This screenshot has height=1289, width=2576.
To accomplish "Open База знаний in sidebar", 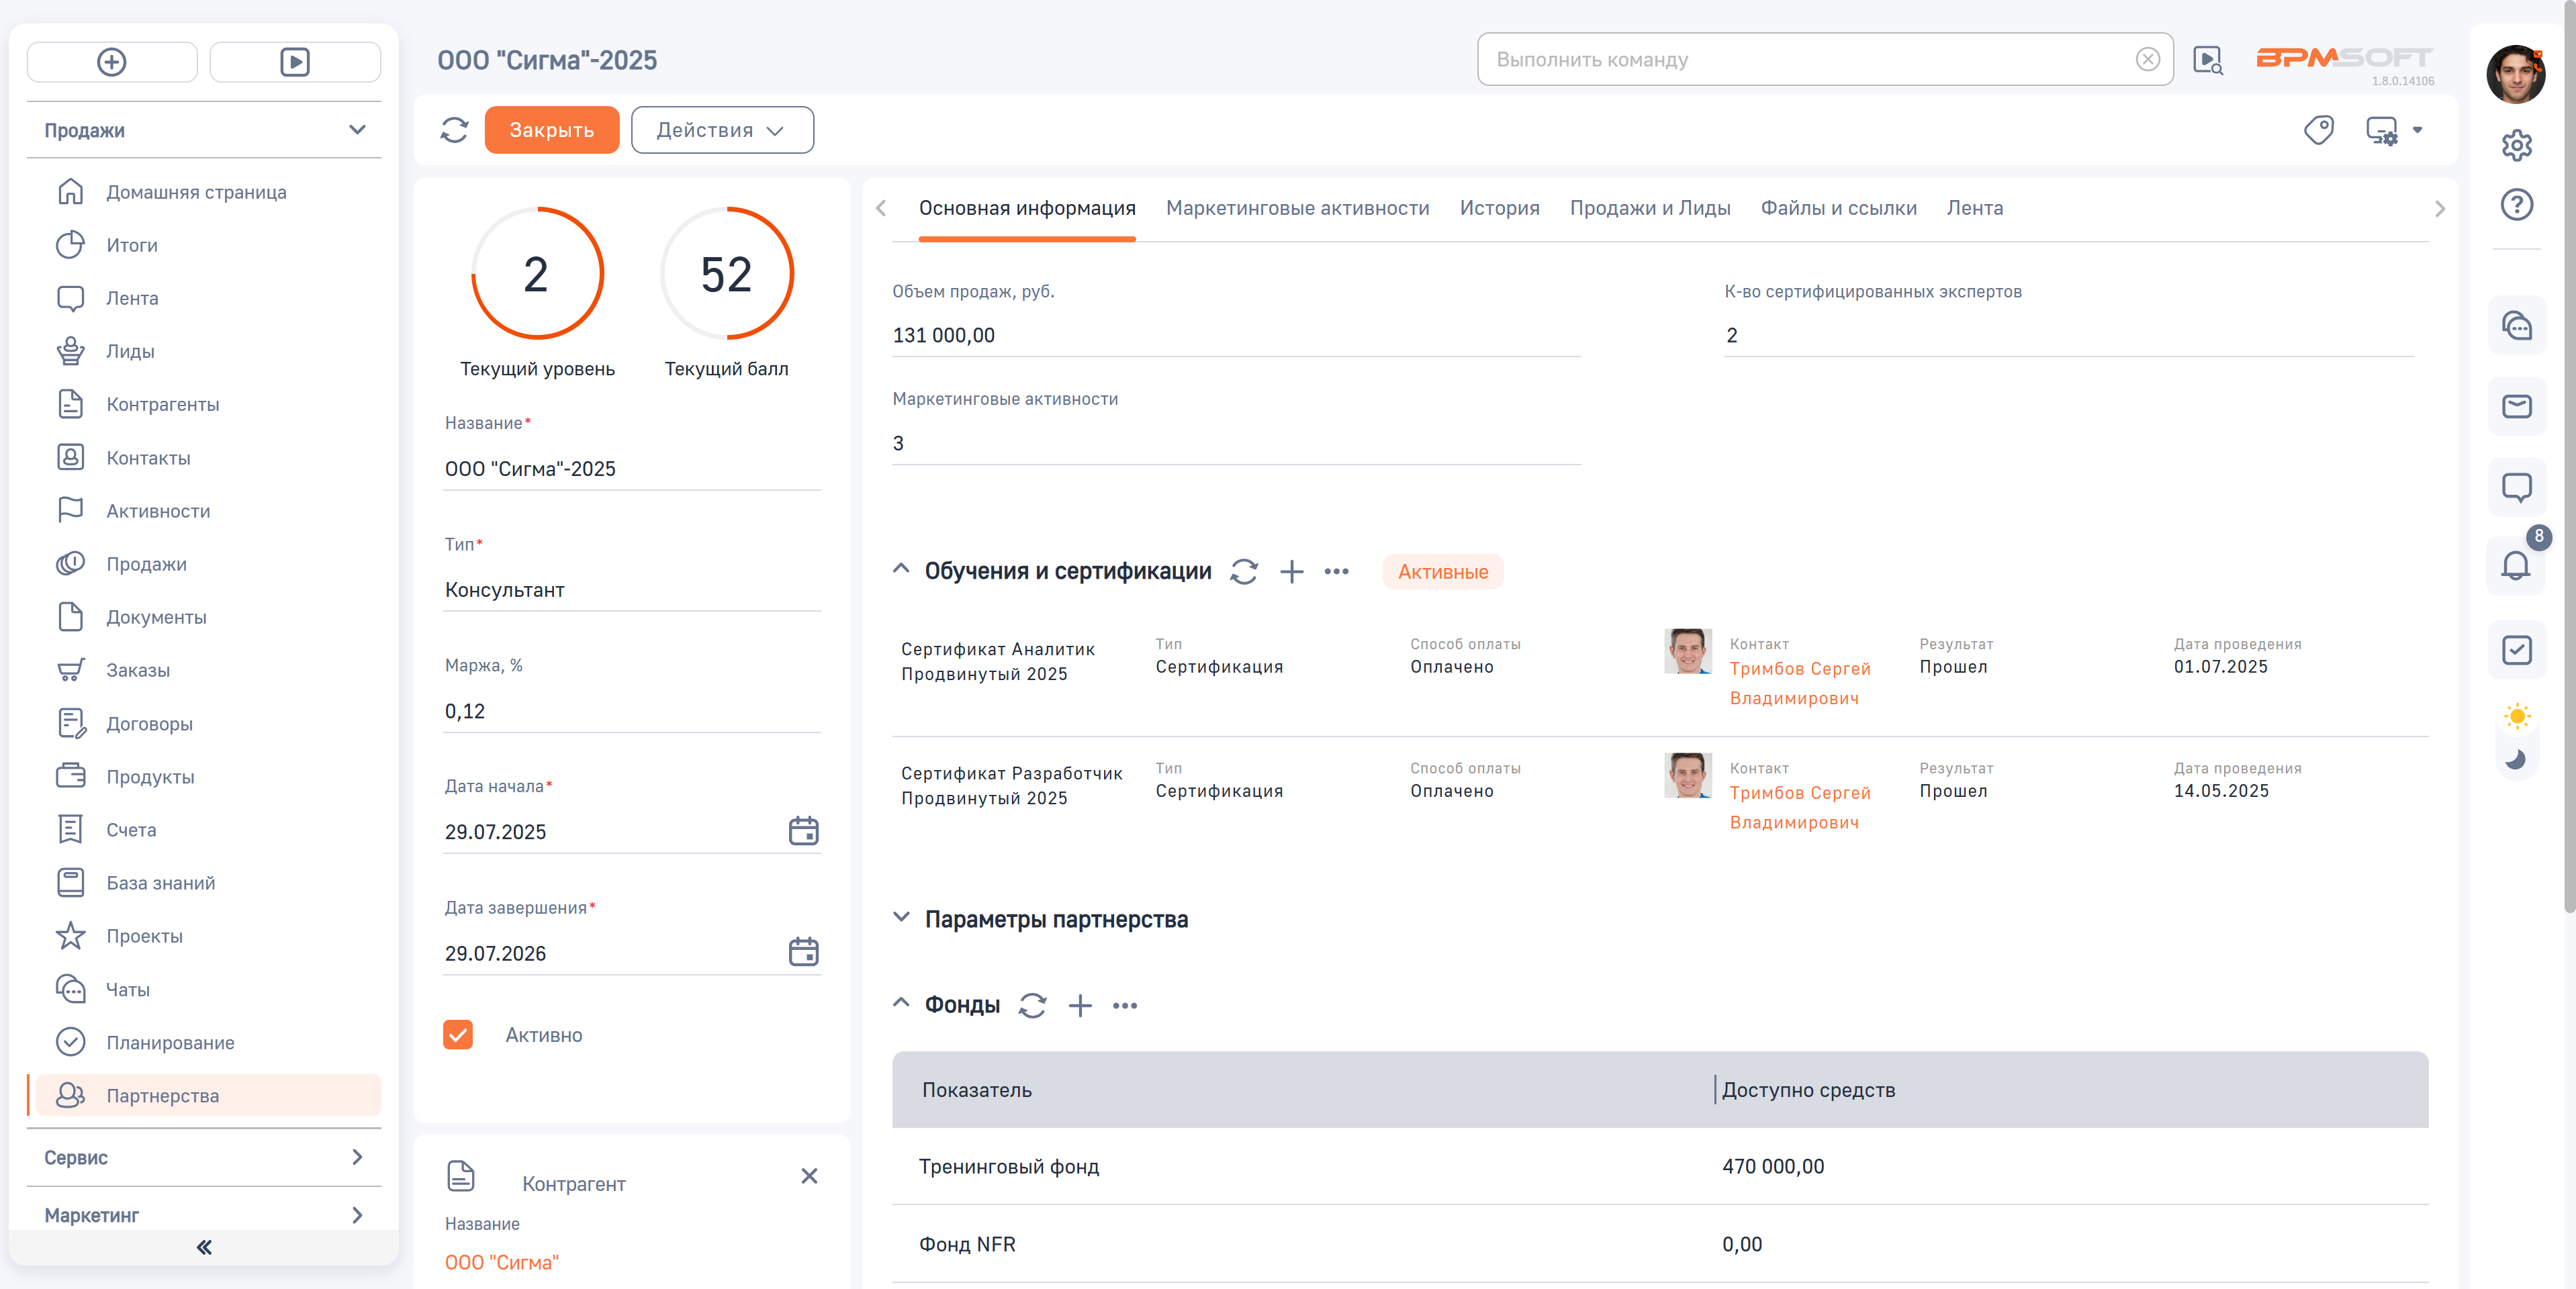I will coord(160,883).
